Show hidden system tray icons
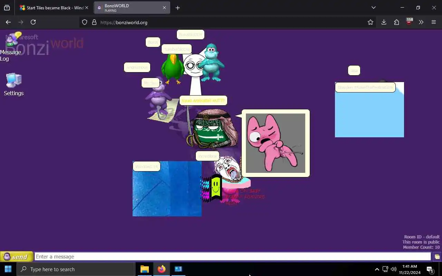 [377, 269]
